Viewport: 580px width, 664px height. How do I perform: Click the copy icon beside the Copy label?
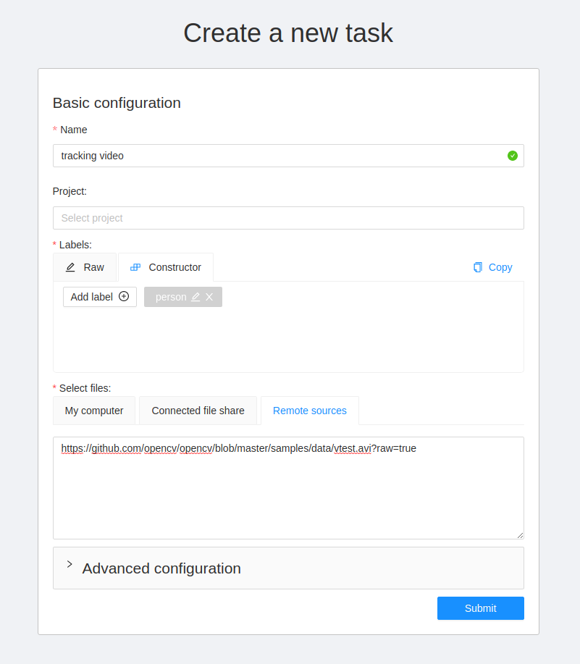click(x=476, y=267)
